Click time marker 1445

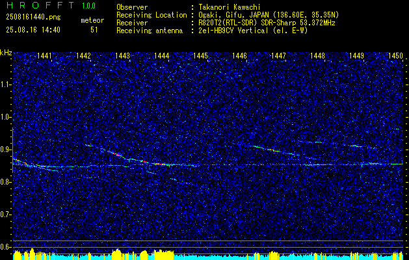click(x=200, y=55)
